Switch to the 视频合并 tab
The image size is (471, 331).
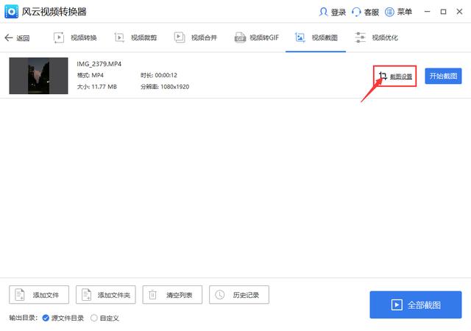tap(196, 38)
